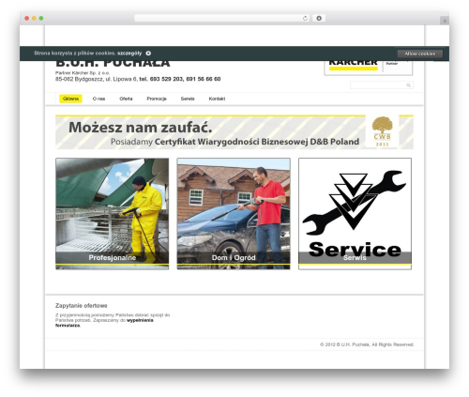
Task: Click the round browser icon beside address bar
Action: pos(319,18)
